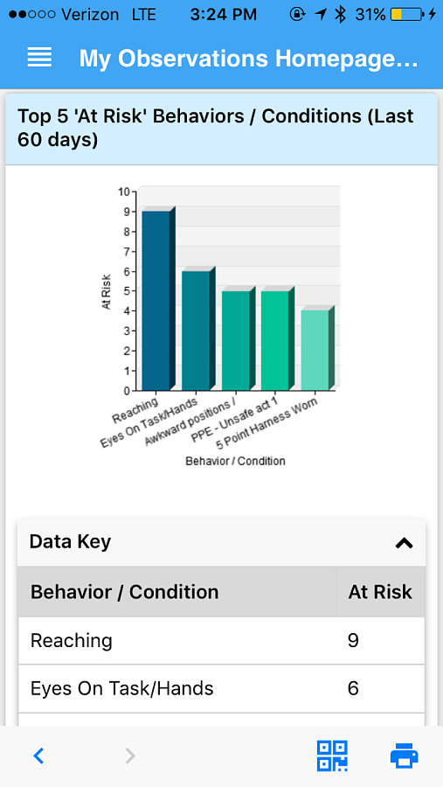The height and width of the screenshot is (787, 443).
Task: Tap the At Risk column header
Action: (380, 592)
